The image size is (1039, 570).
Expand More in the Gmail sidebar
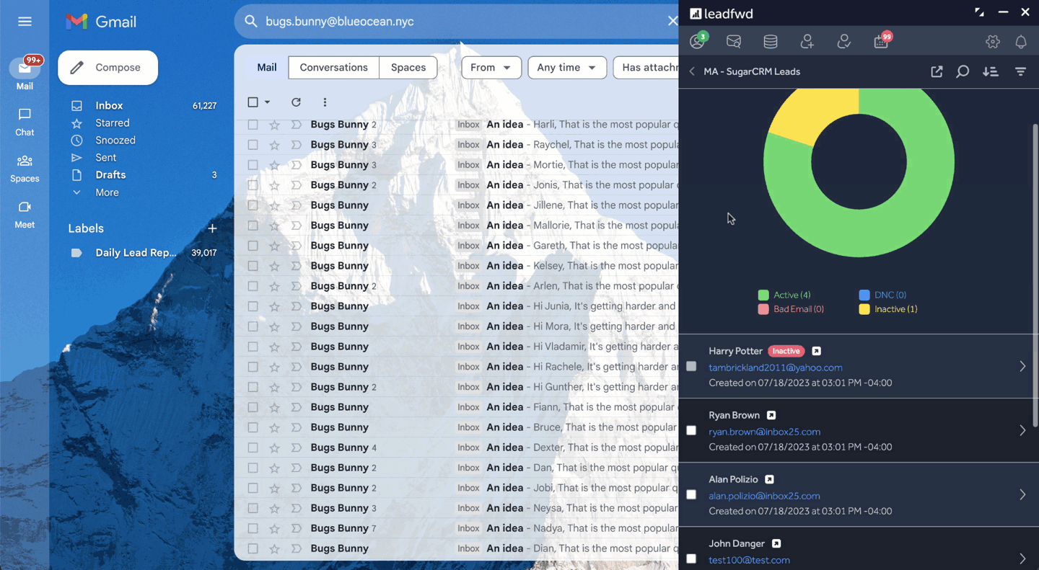107,192
